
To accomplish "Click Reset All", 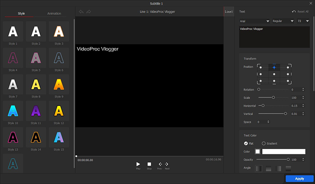I will 300,12.
